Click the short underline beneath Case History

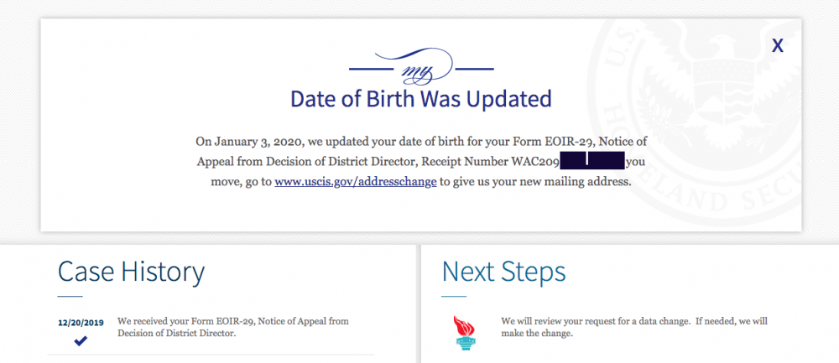70,296
